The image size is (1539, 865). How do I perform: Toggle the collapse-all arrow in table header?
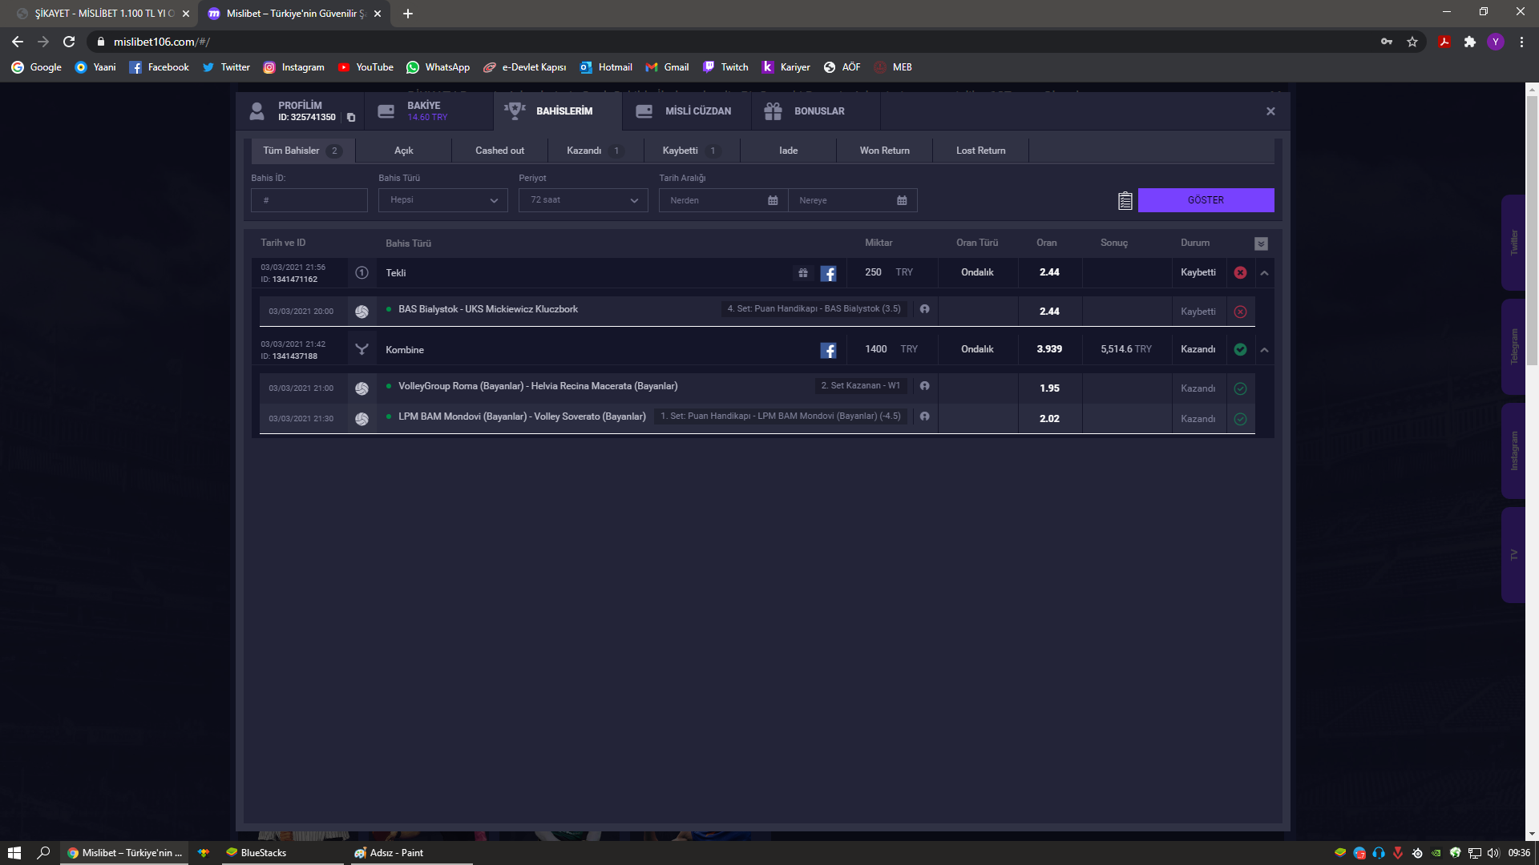(x=1261, y=243)
